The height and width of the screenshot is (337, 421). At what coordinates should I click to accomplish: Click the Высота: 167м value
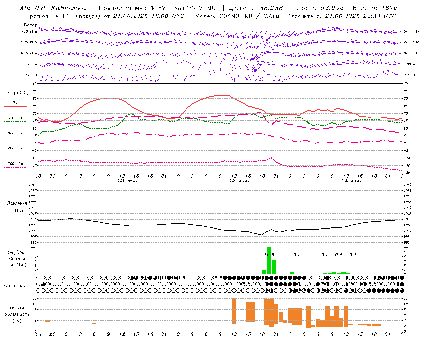coord(375,8)
